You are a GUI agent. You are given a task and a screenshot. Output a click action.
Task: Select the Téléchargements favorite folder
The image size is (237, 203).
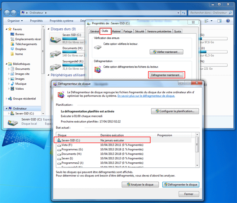coord(26,44)
